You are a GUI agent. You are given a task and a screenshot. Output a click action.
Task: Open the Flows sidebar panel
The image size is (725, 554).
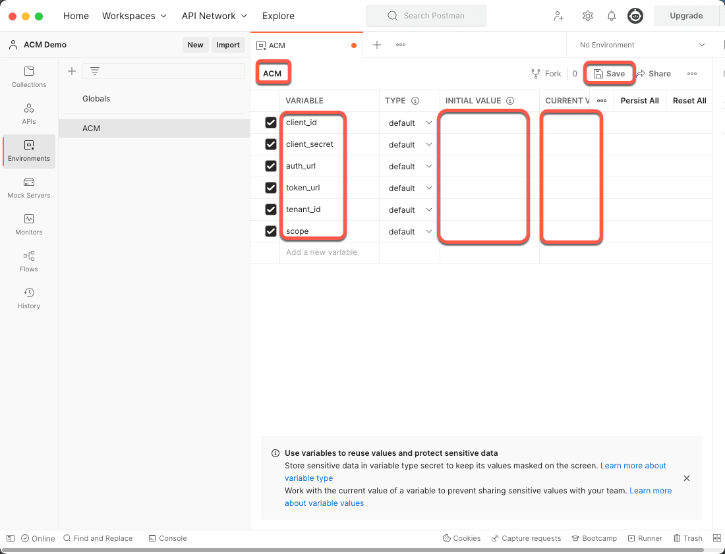pyautogui.click(x=28, y=261)
